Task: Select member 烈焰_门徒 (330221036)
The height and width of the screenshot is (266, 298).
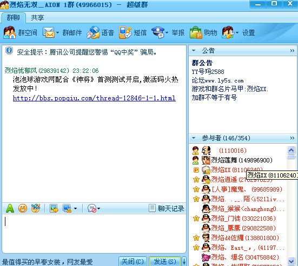Action: (x=239, y=219)
